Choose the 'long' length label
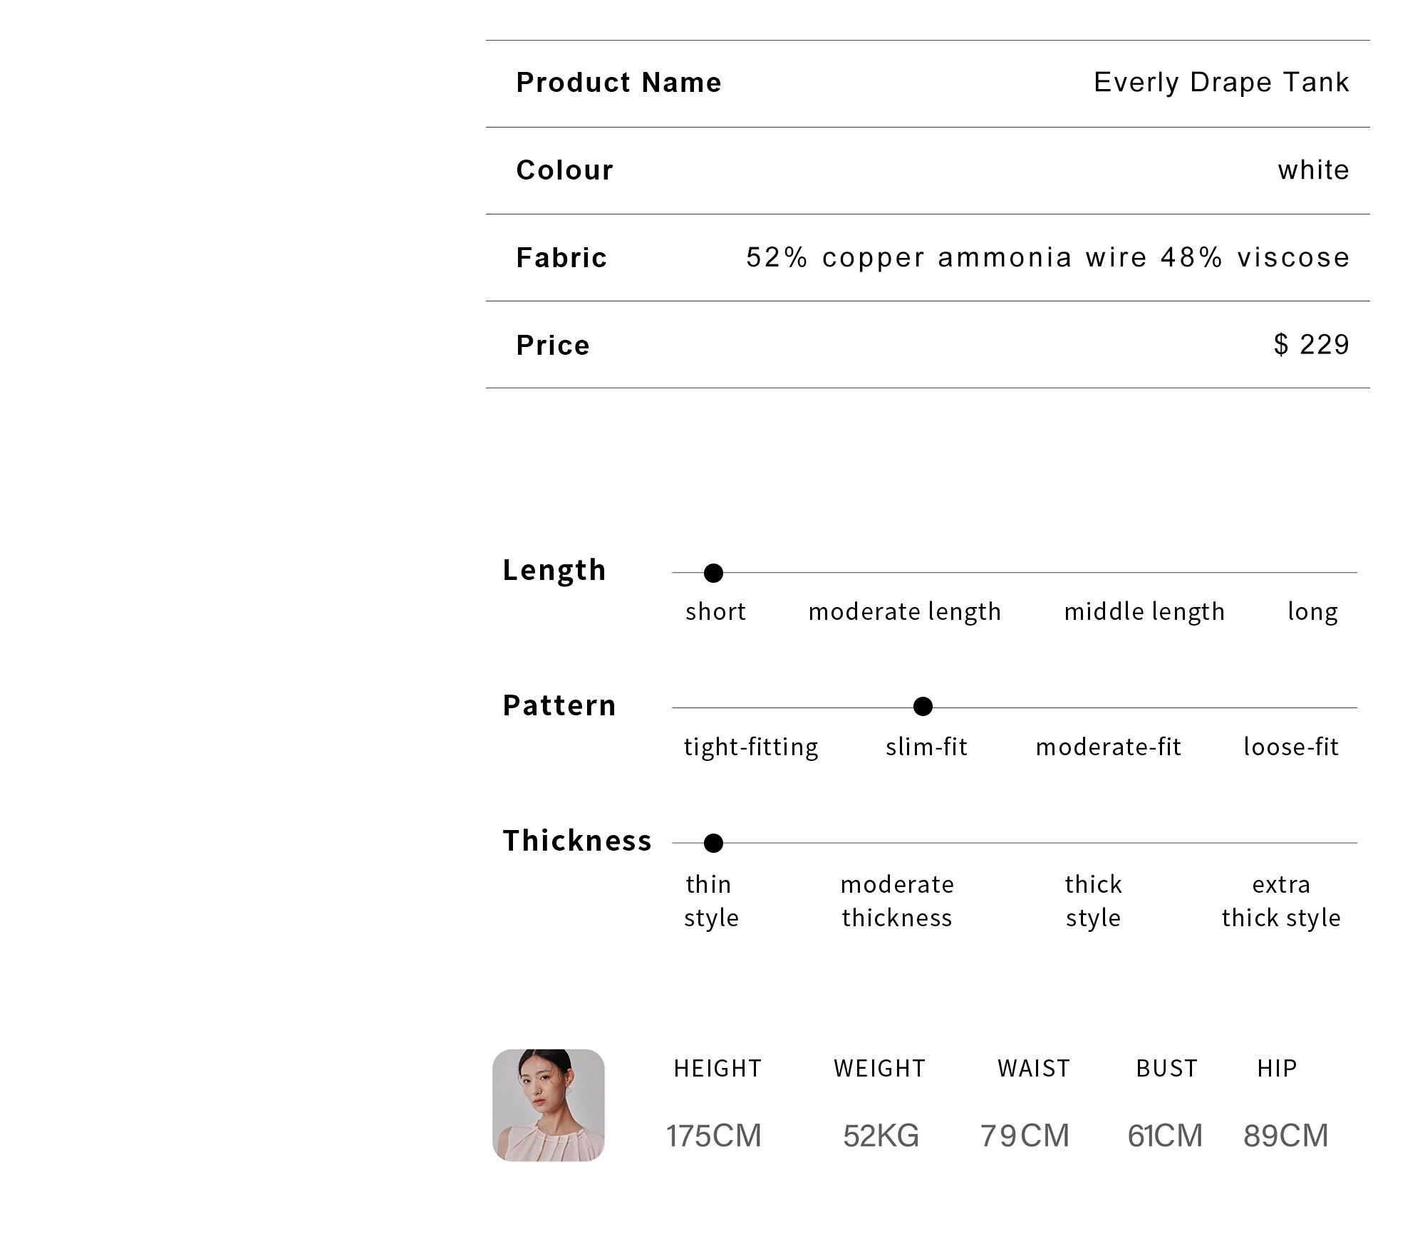The image size is (1425, 1234). click(x=1312, y=611)
